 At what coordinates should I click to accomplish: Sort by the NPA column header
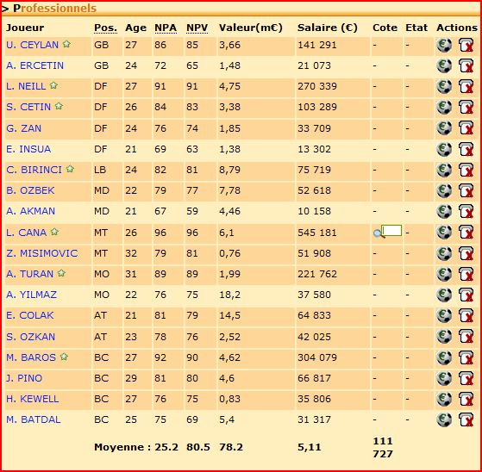click(x=166, y=28)
